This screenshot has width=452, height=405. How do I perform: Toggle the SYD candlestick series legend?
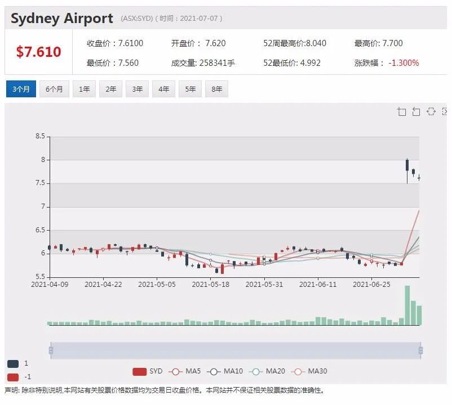pos(147,371)
